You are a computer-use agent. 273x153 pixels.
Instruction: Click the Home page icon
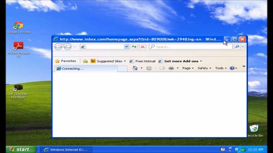pyautogui.click(x=135, y=68)
